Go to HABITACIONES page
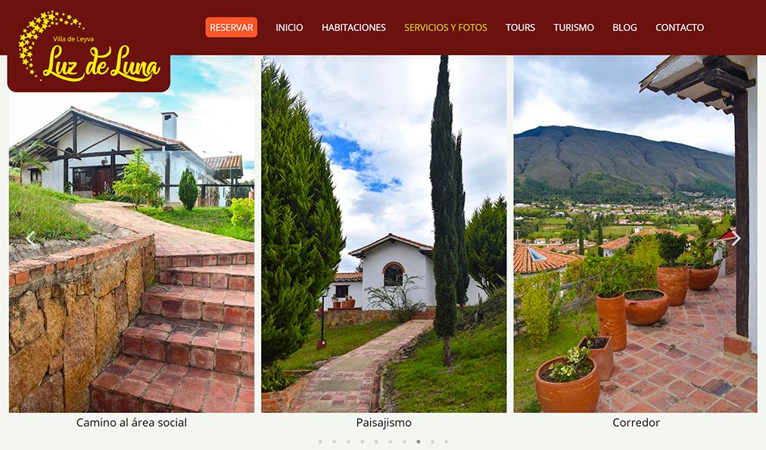 click(x=353, y=28)
